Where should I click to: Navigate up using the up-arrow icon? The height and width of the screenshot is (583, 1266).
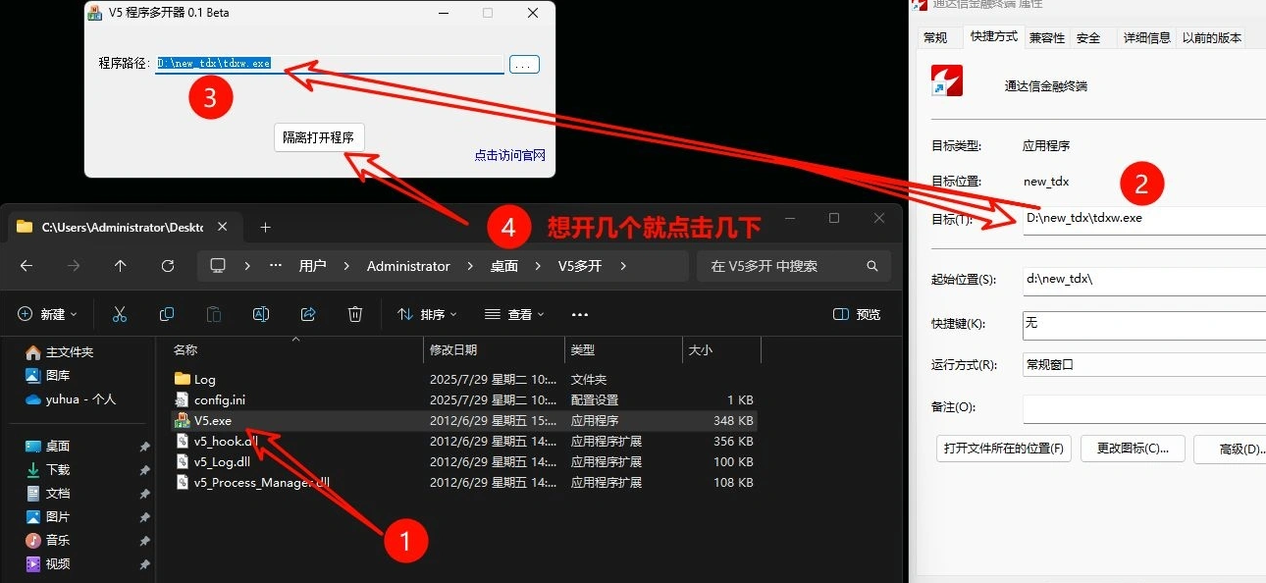pos(120,265)
